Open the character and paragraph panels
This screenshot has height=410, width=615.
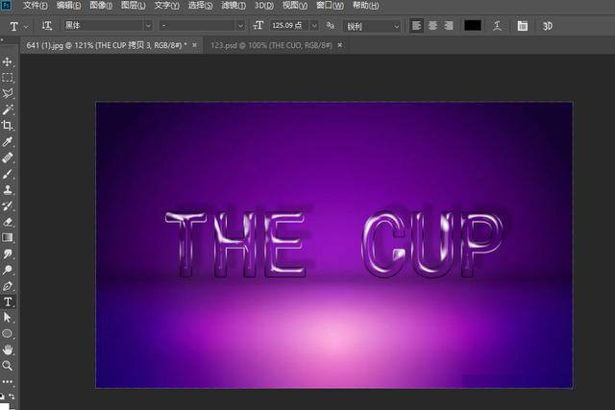522,26
